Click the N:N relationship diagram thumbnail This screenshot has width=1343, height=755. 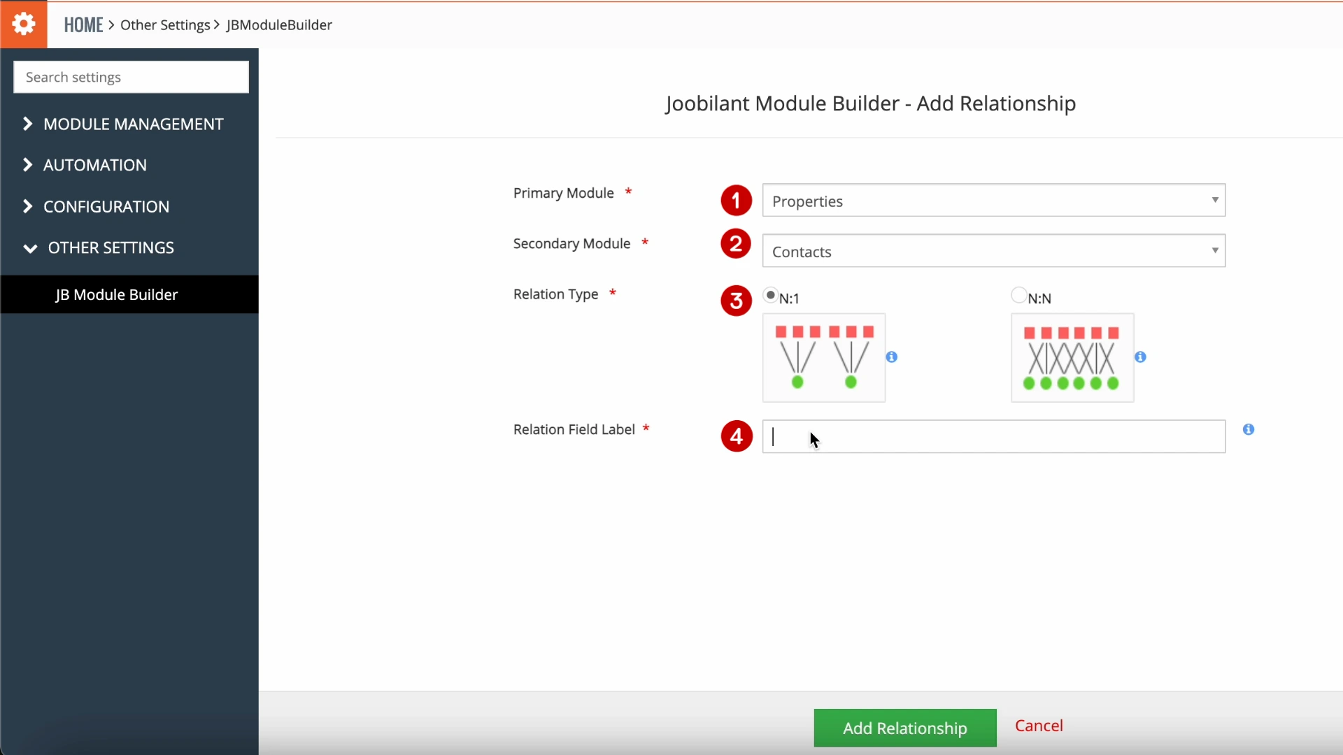pyautogui.click(x=1072, y=358)
